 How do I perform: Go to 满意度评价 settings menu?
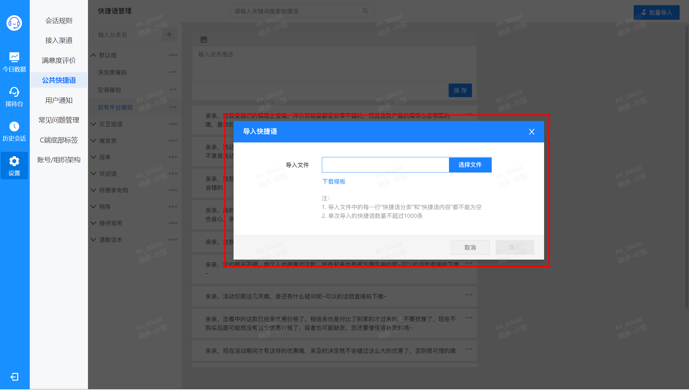(59, 61)
